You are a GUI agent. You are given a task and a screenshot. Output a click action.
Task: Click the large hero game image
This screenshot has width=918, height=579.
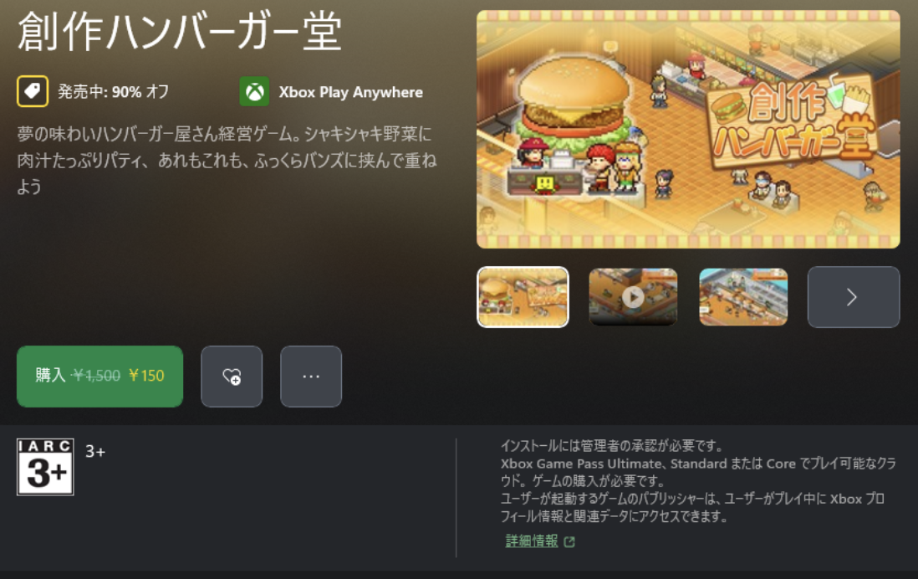click(688, 130)
